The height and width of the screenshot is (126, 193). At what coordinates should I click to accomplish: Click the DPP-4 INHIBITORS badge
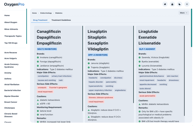tap(98, 55)
